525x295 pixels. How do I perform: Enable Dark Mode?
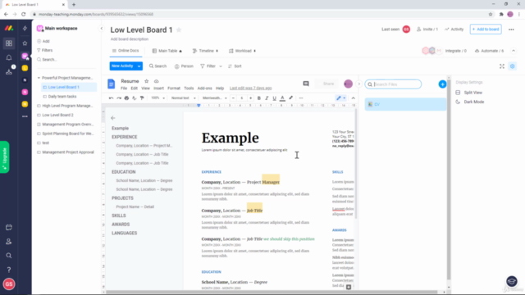coord(470,102)
